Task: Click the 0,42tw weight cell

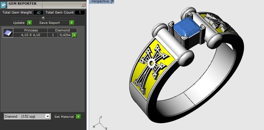Action: pyautogui.click(x=65, y=35)
